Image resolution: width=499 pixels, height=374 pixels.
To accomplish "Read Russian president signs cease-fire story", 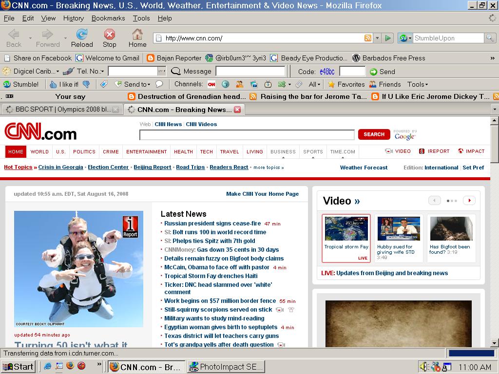I will pyautogui.click(x=212, y=224).
